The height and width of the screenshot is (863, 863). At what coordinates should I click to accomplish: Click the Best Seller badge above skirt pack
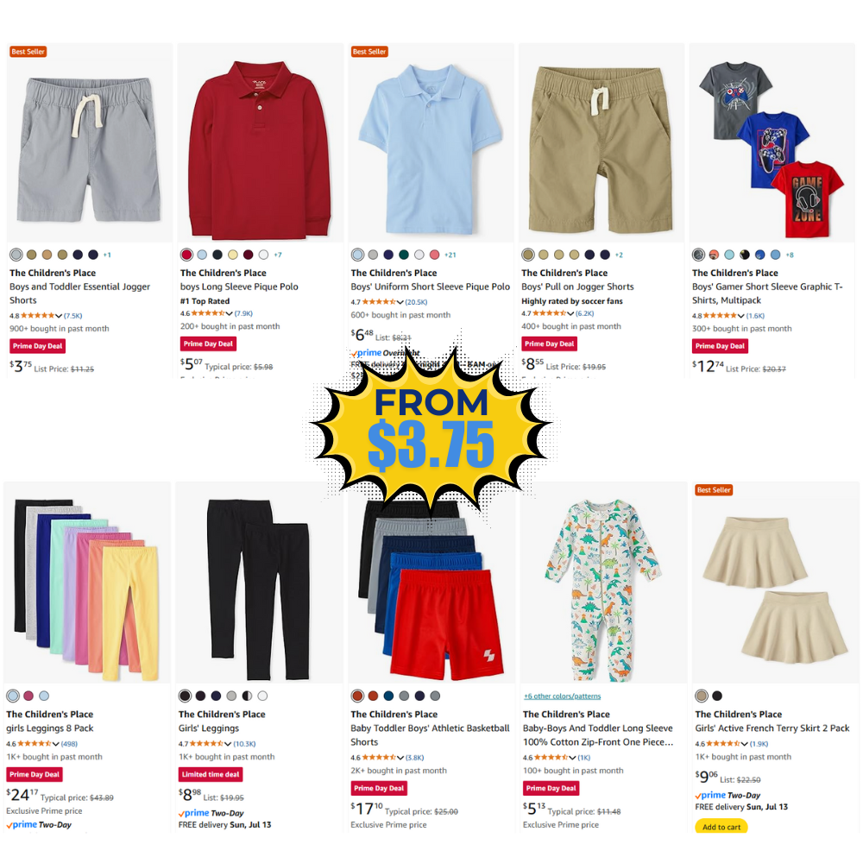[x=714, y=490]
